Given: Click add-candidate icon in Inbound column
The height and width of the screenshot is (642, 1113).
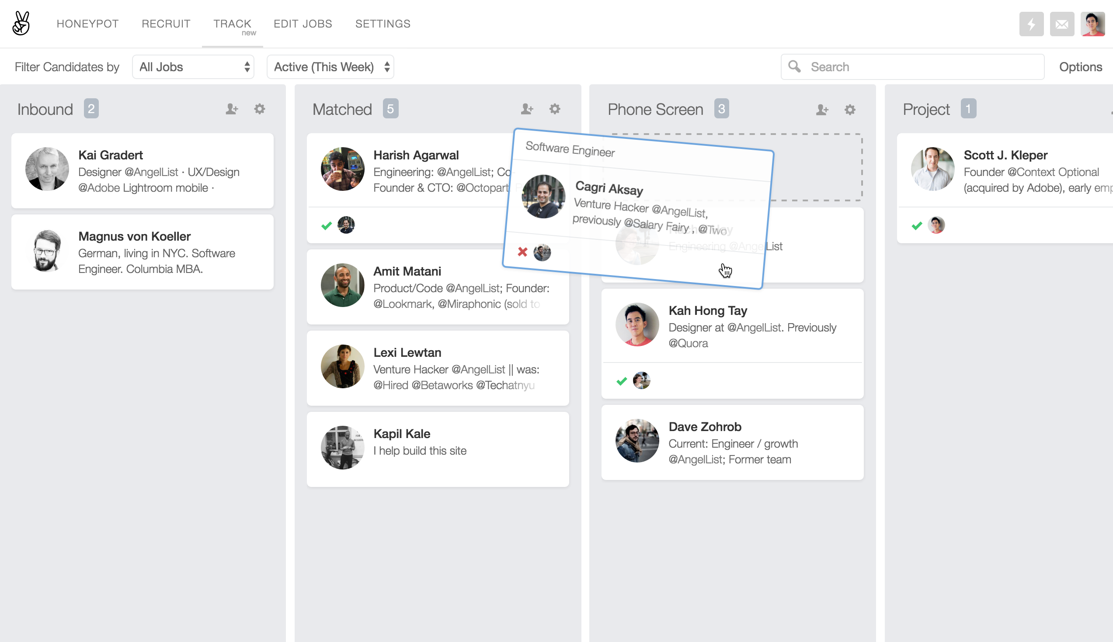Looking at the screenshot, I should coord(232,109).
